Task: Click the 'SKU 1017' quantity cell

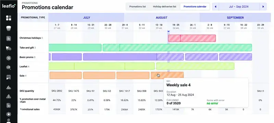Action: [x=125, y=91]
